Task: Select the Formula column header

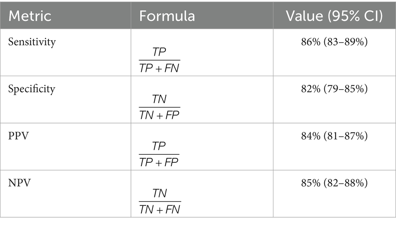Action: tap(167, 16)
